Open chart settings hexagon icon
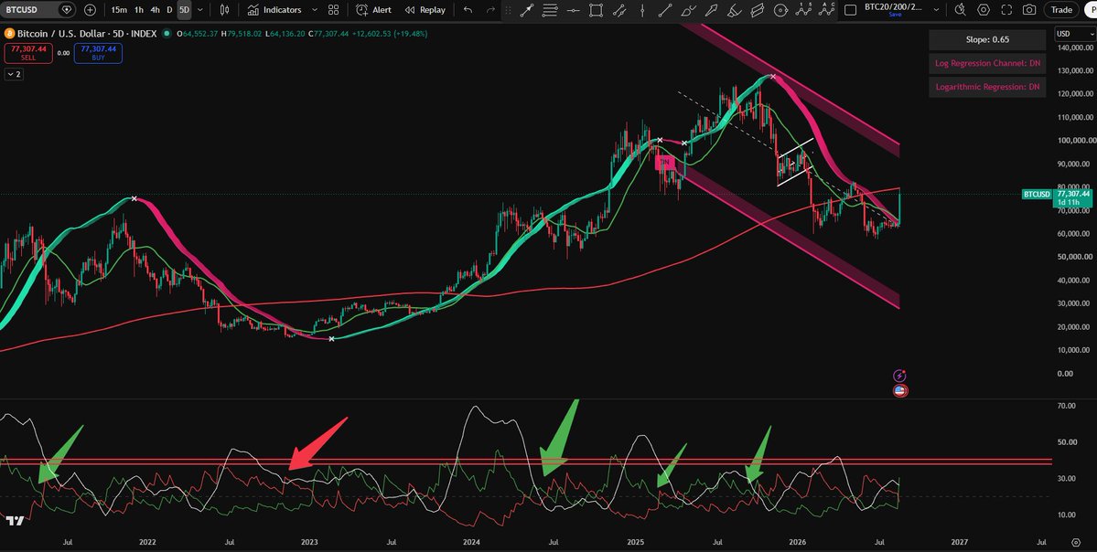This screenshot has height=552, width=1097. click(984, 10)
